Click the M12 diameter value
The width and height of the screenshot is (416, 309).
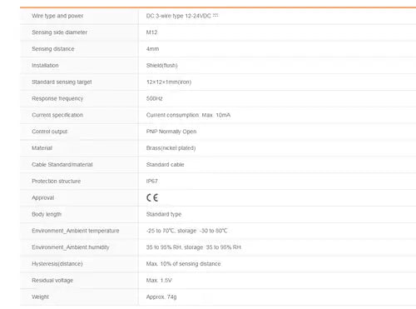point(151,32)
